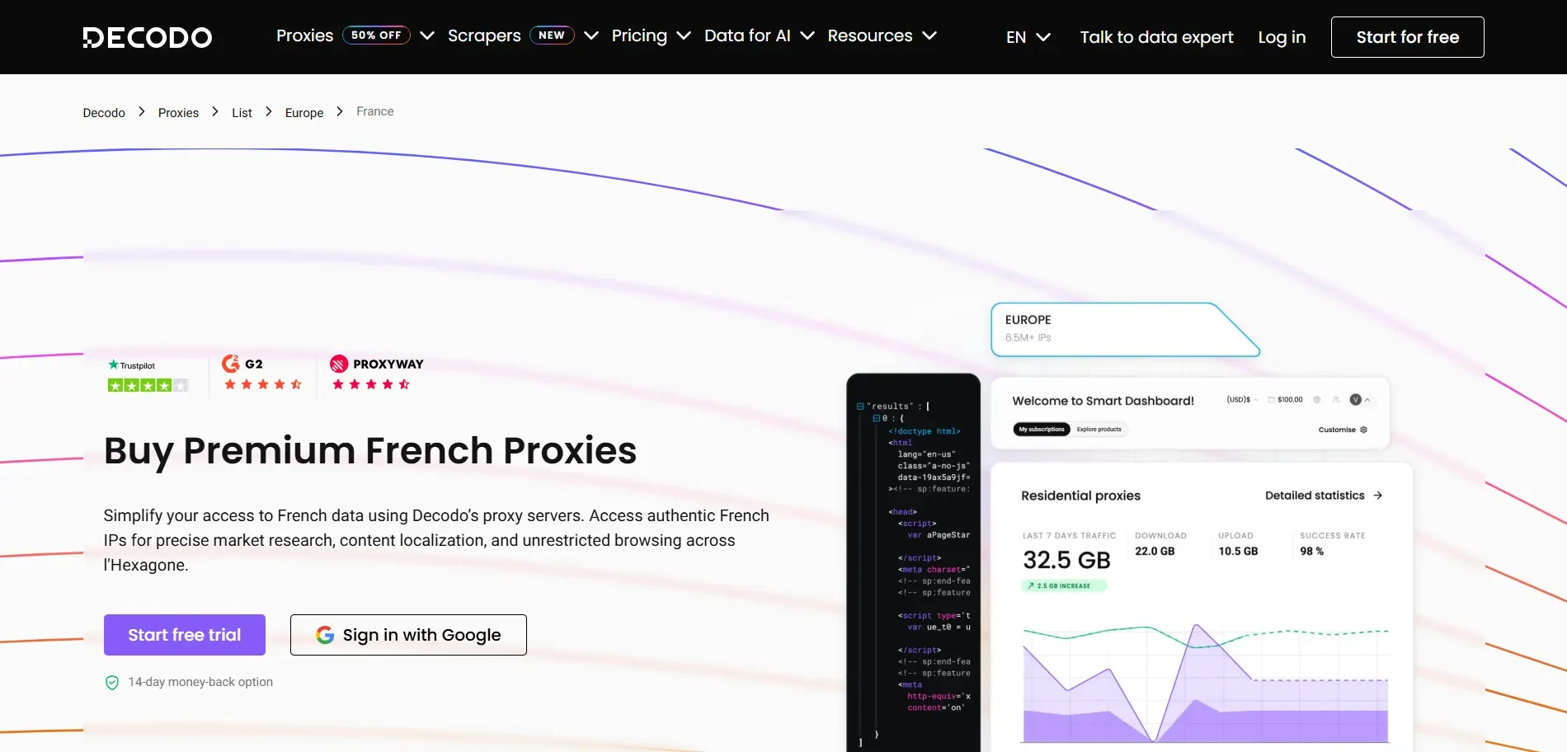Select the Proxyway rating icon
The height and width of the screenshot is (752, 1567).
coord(338,364)
